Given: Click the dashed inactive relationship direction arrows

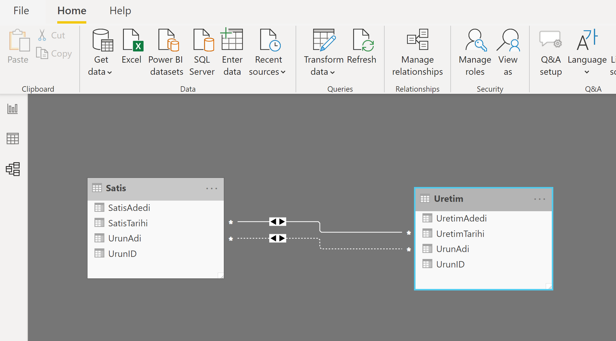Looking at the screenshot, I should [278, 238].
